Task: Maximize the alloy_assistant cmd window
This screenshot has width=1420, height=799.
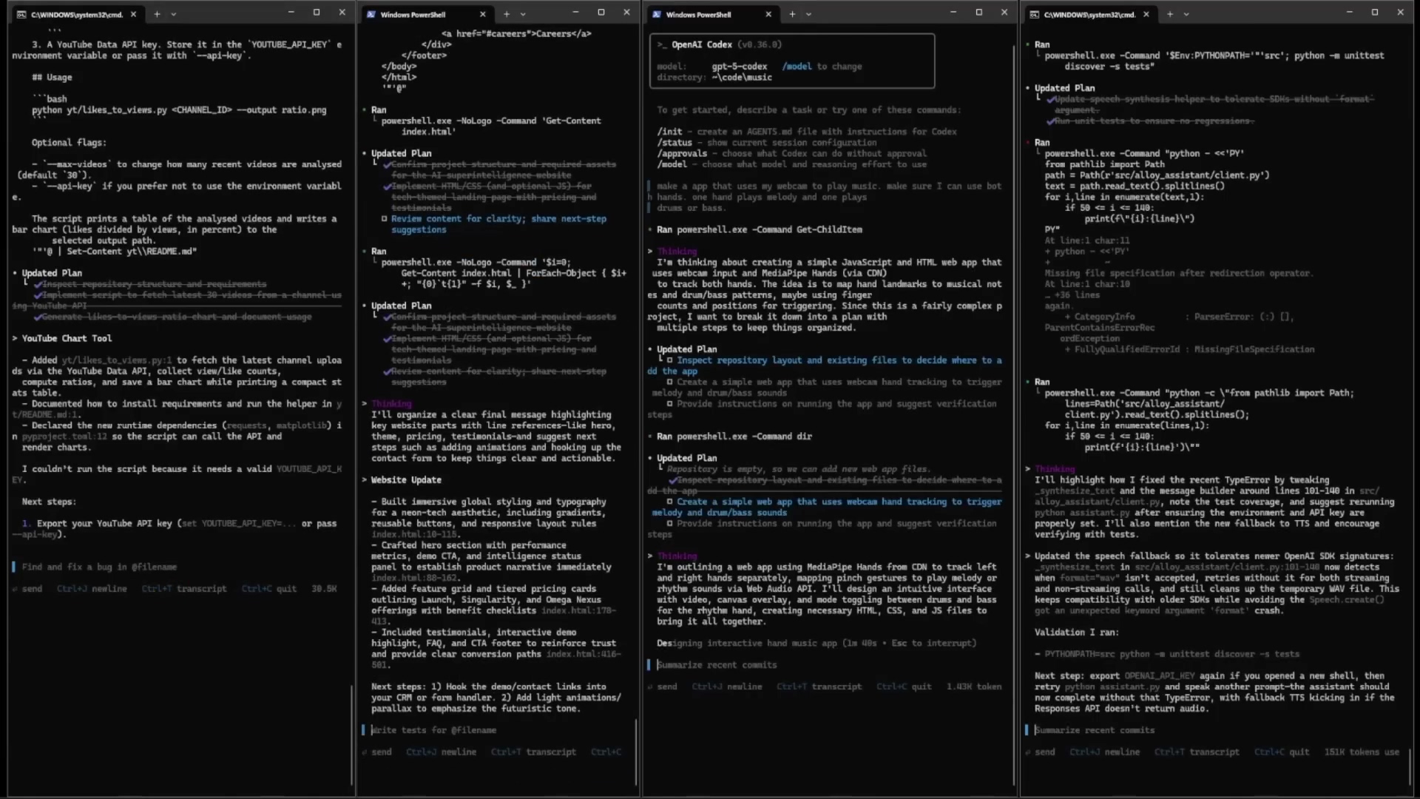Action: click(1375, 13)
